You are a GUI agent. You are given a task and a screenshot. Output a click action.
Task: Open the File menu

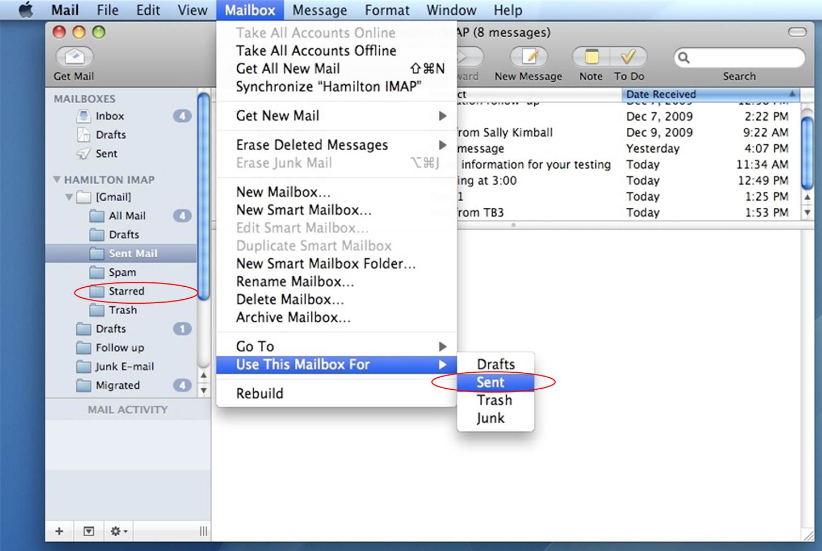(x=107, y=10)
